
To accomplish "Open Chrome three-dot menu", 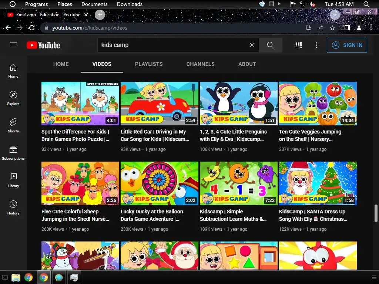I will (x=371, y=28).
